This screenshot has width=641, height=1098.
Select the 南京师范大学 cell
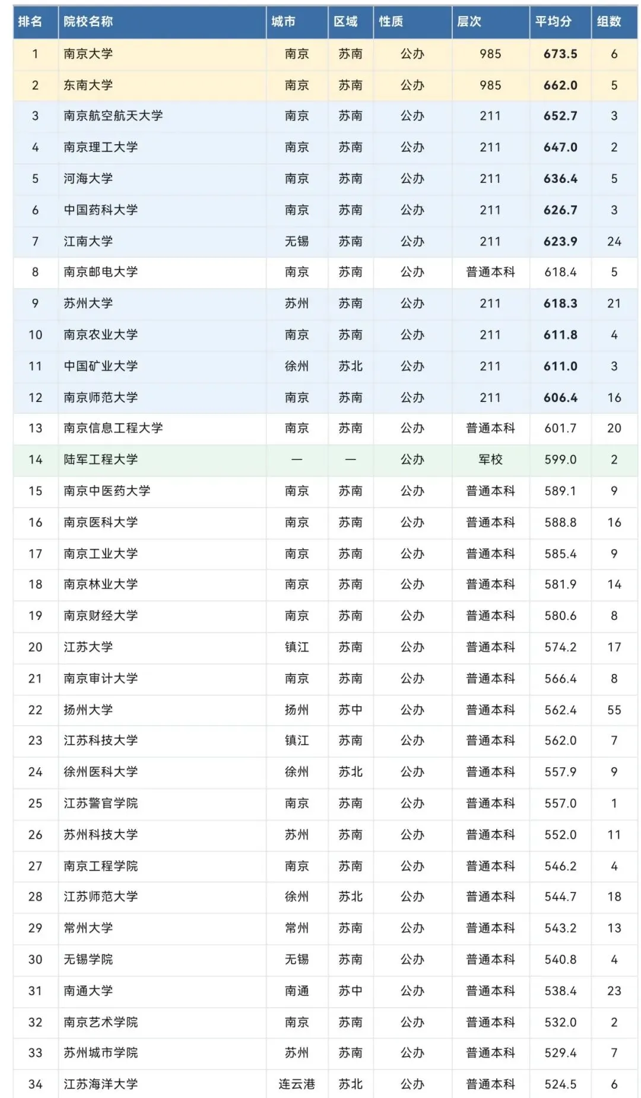162,398
